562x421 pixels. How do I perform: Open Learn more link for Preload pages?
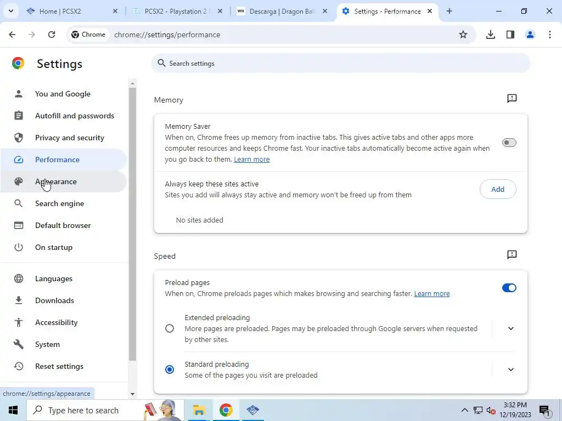point(432,294)
